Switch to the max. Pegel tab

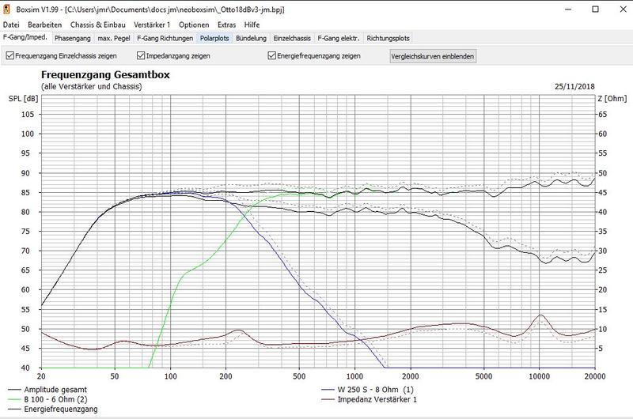[114, 37]
